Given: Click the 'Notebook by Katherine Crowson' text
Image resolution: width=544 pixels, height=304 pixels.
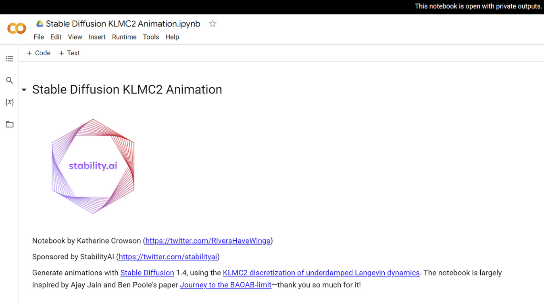Looking at the screenshot, I should 86,241.
